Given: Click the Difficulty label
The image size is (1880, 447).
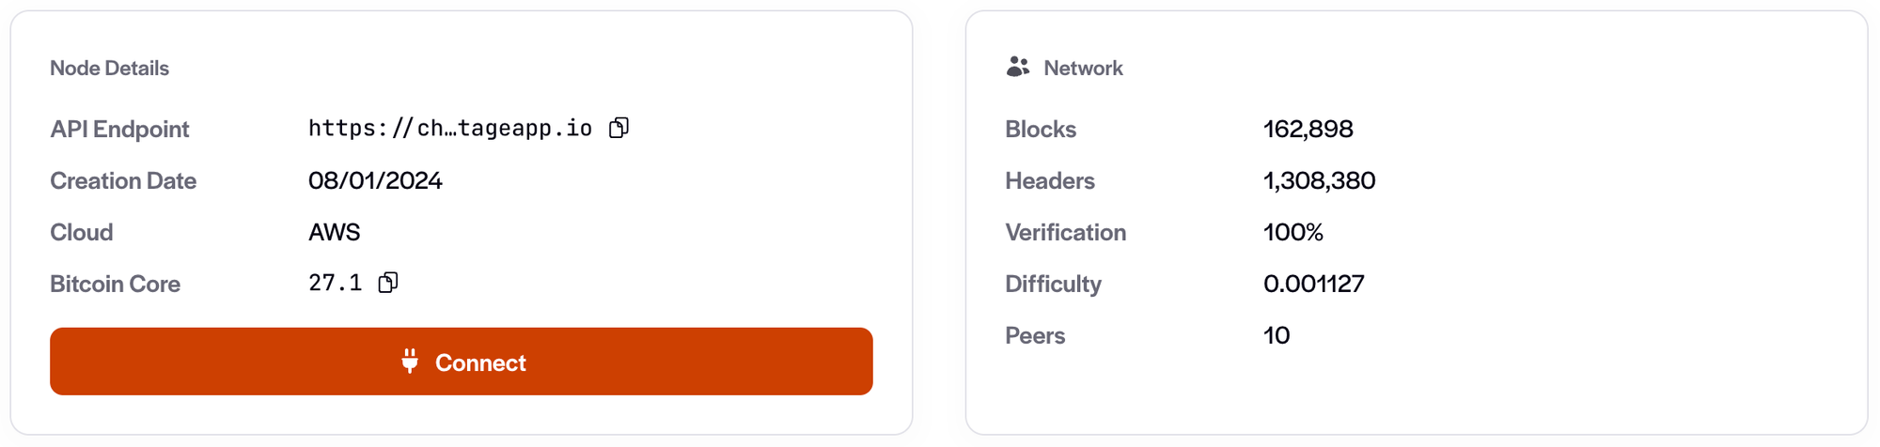Looking at the screenshot, I should 1053,284.
